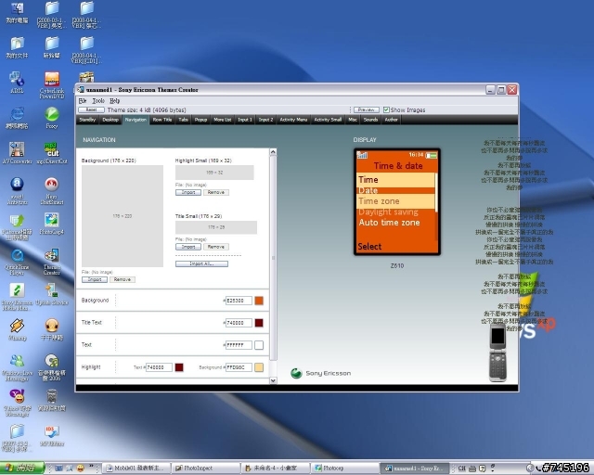The image size is (594, 475).
Task: Open the File menu
Action: pyautogui.click(x=83, y=101)
